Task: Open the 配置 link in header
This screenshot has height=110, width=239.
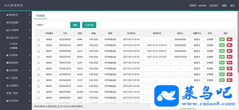Action: click(224, 6)
